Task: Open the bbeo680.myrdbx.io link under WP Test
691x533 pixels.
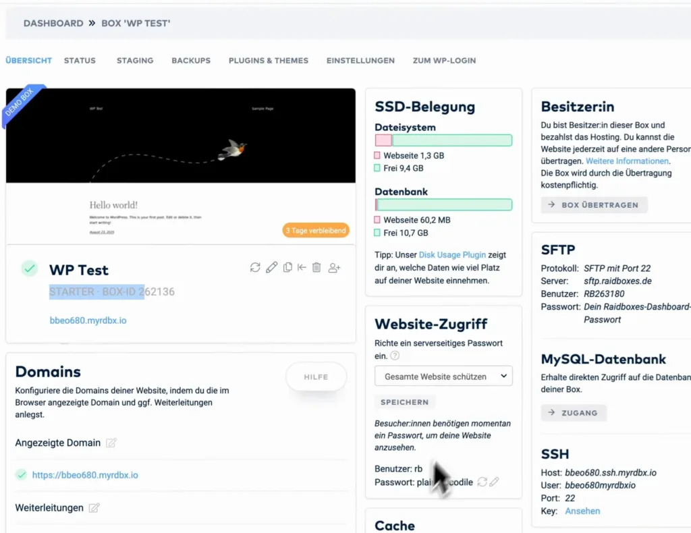Action: [88, 320]
